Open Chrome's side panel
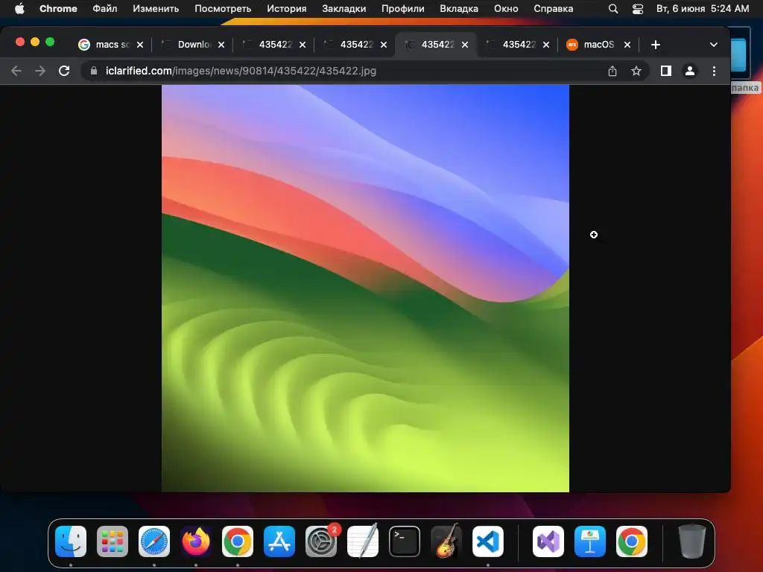This screenshot has height=572, width=763. pos(665,71)
